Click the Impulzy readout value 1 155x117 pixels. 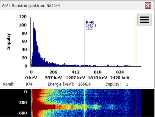point(127,84)
